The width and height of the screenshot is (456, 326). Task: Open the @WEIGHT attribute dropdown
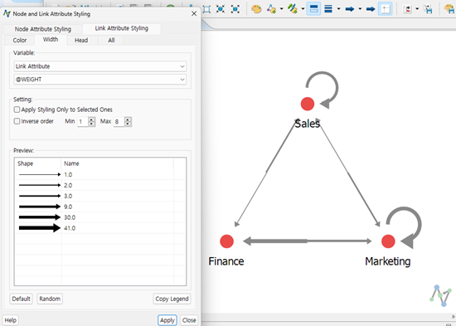(100, 79)
